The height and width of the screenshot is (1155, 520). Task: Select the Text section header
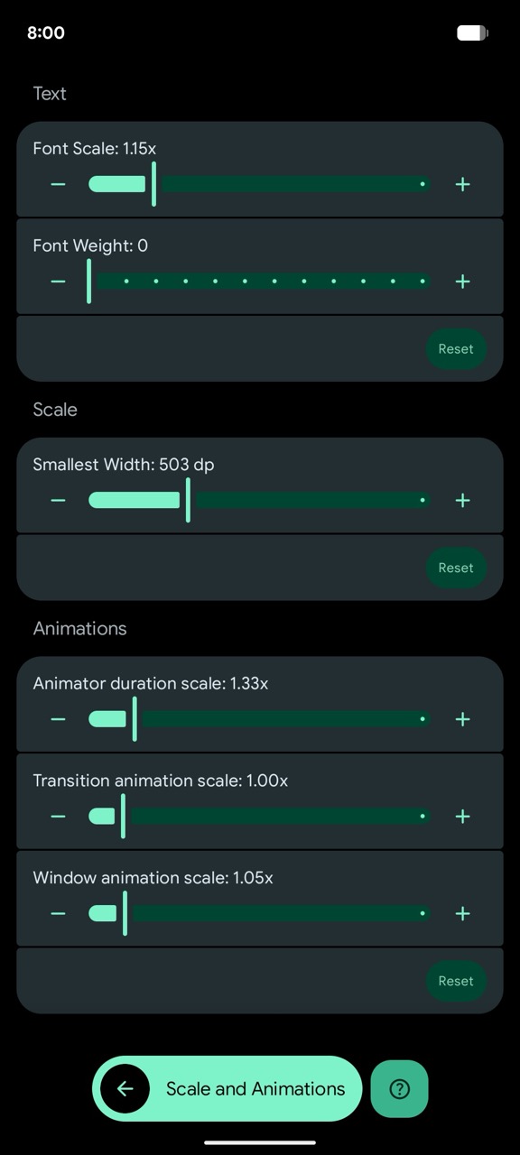49,93
